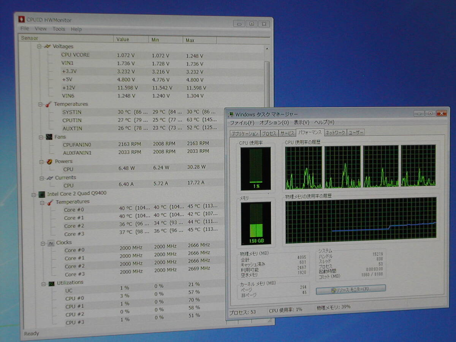Screen dimensions: 456x342
Task: Open リソース モニター(R) from Task Manager
Action: click(x=351, y=289)
